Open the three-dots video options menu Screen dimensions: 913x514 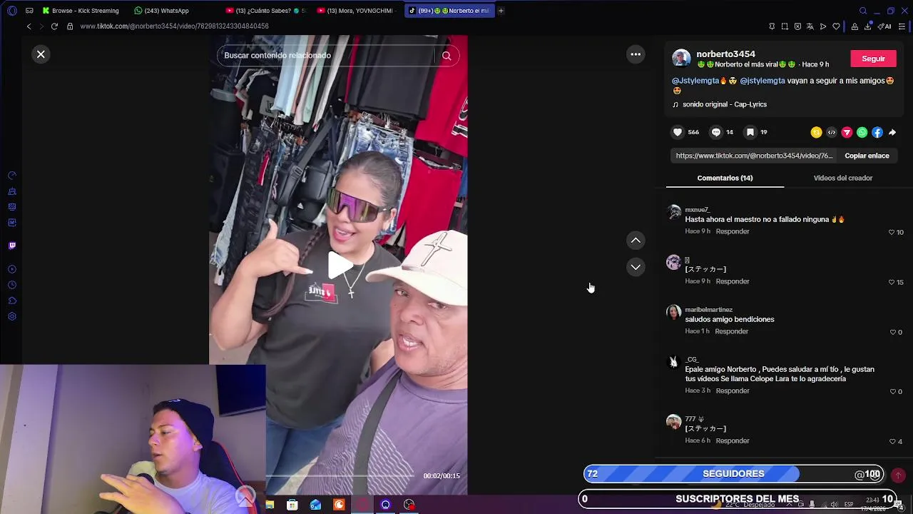(x=636, y=54)
